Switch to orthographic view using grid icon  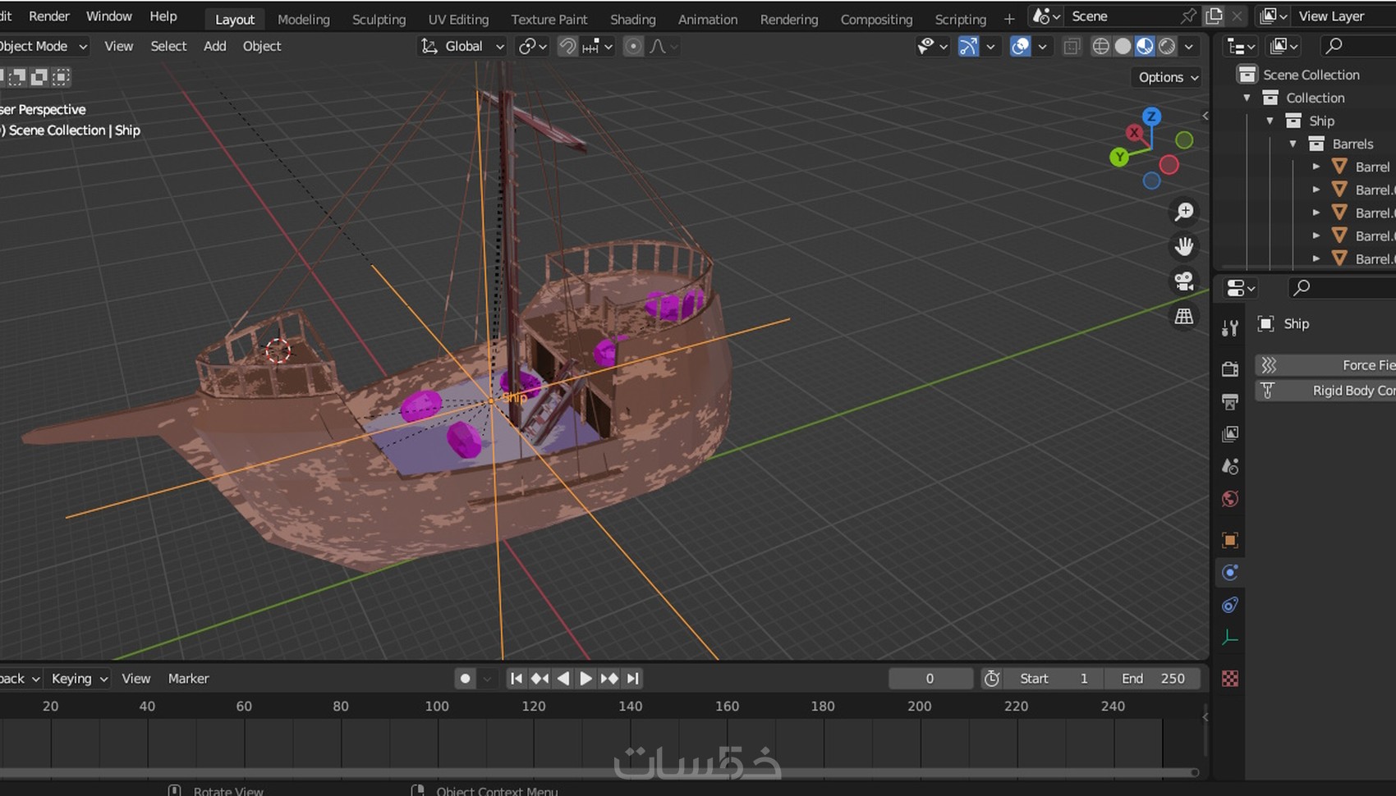(x=1183, y=317)
